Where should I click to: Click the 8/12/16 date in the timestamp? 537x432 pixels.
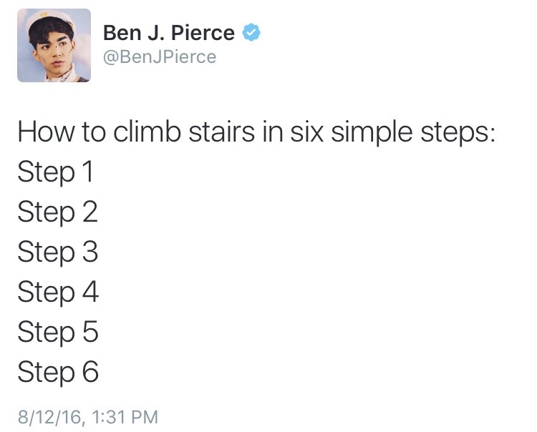(x=44, y=416)
